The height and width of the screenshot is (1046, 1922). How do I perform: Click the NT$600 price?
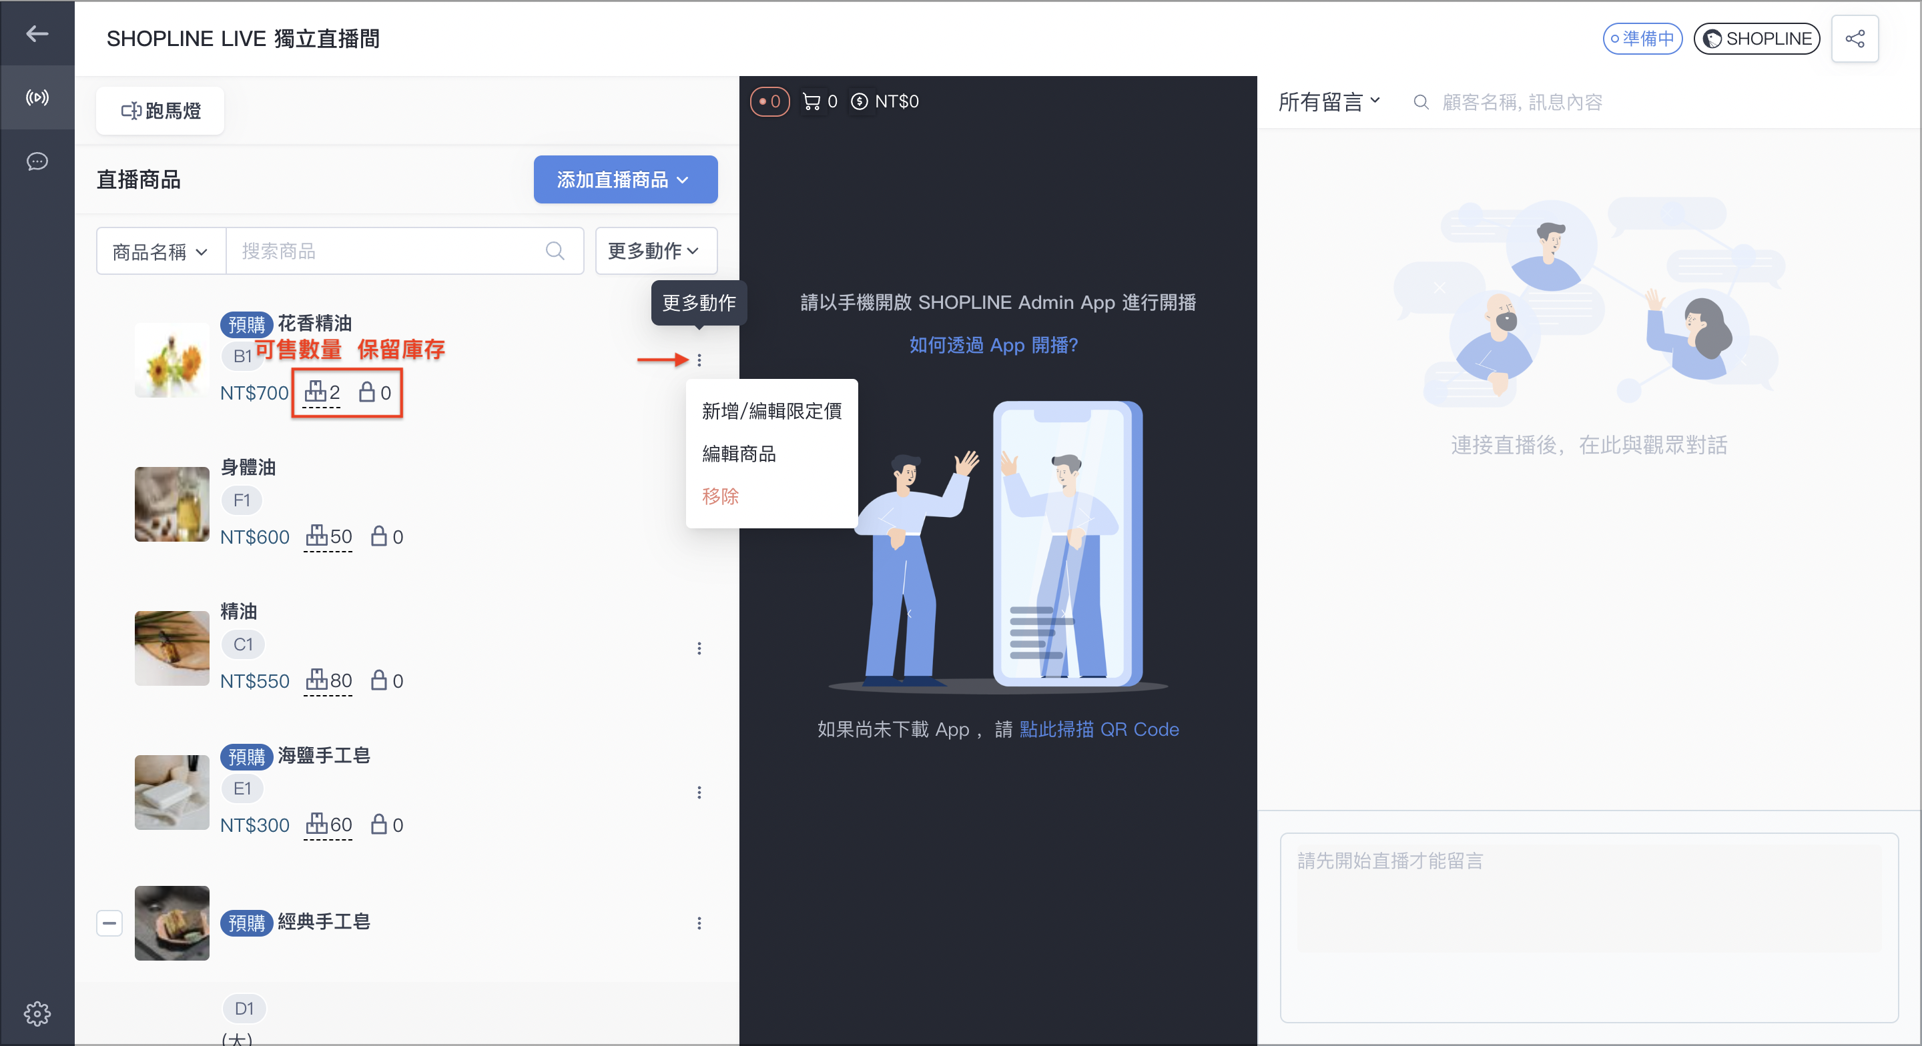coord(254,537)
